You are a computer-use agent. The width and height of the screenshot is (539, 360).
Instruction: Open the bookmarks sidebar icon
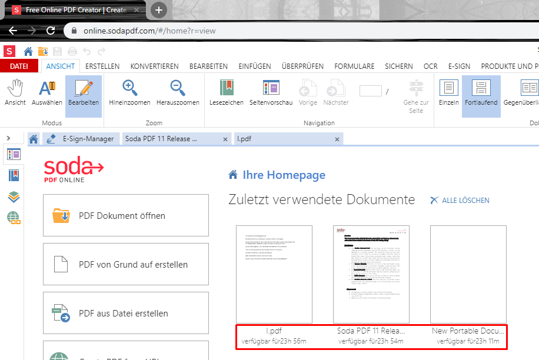[x=14, y=175]
